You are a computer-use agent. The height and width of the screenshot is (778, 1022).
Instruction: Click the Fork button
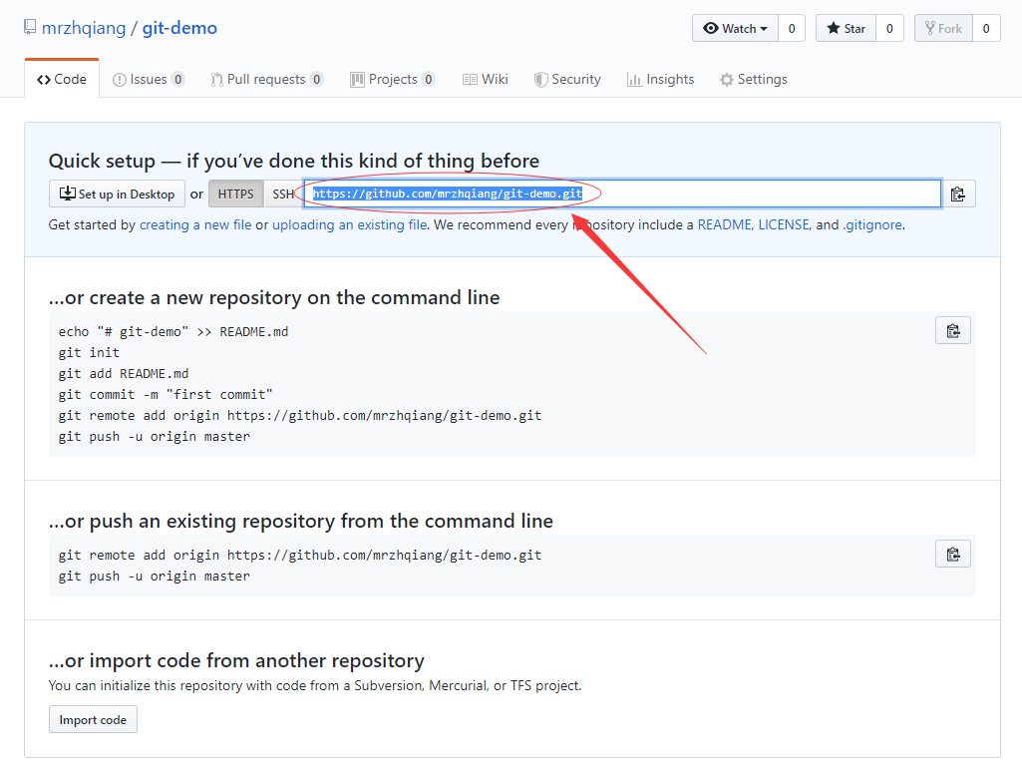coord(944,28)
